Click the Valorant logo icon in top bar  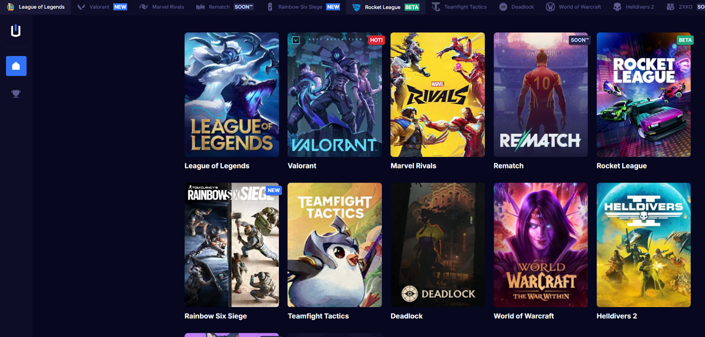coord(81,7)
